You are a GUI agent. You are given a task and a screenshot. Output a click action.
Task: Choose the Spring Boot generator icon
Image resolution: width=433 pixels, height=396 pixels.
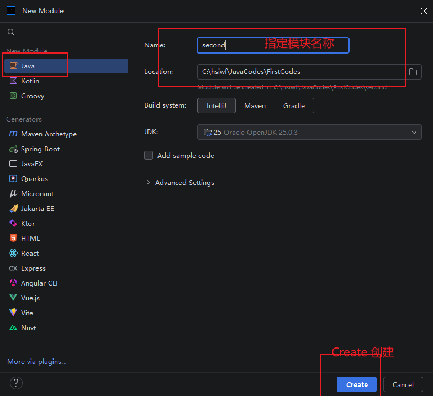pyautogui.click(x=13, y=149)
